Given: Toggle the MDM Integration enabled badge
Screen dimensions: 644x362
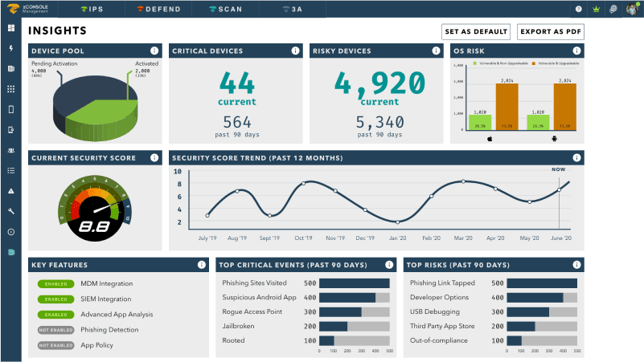Looking at the screenshot, I should tap(56, 283).
